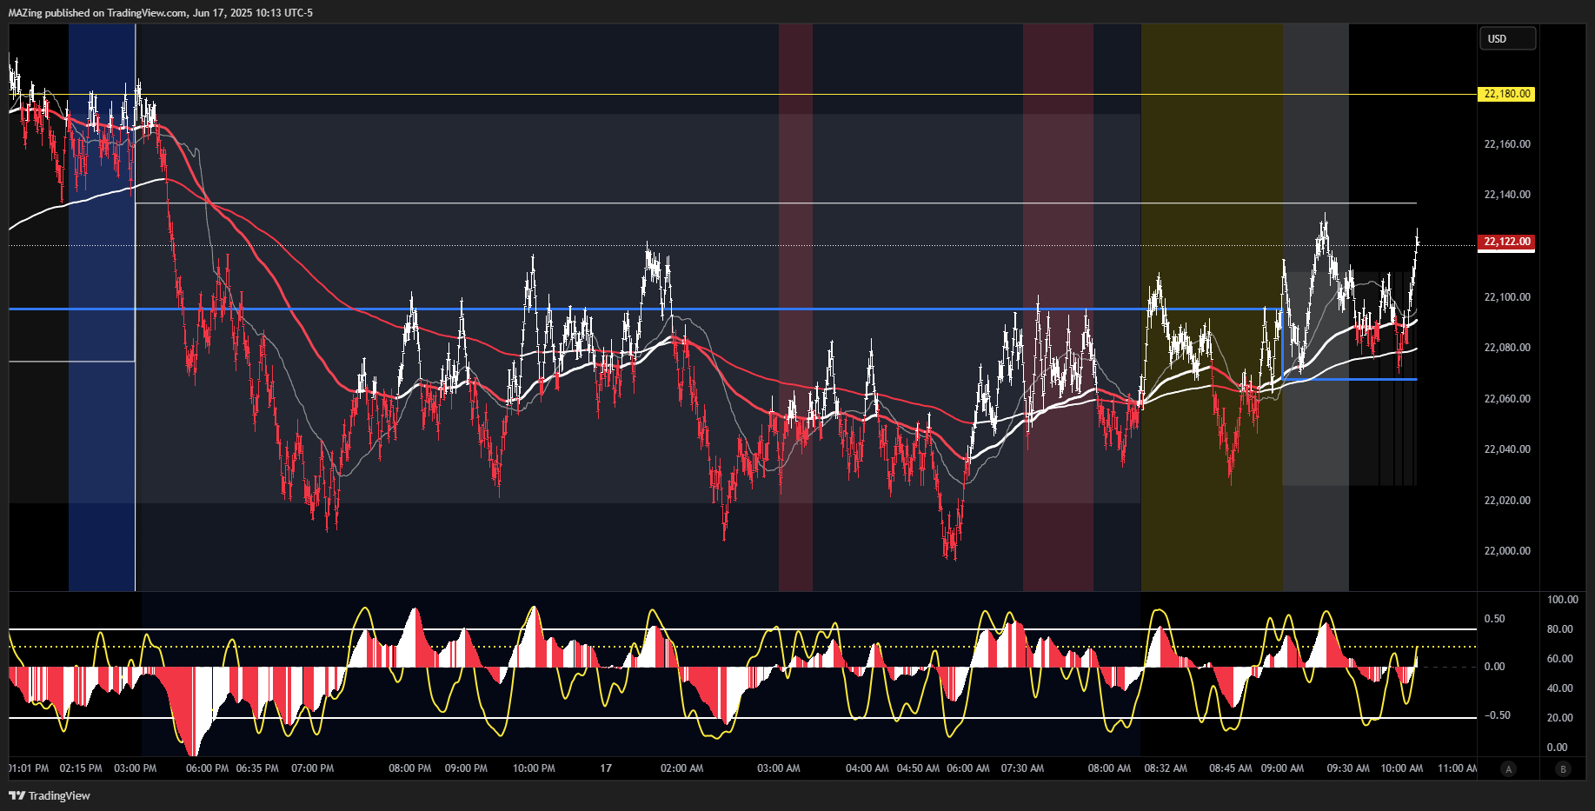Click the 22,000.00 price axis label

pyautogui.click(x=1507, y=551)
